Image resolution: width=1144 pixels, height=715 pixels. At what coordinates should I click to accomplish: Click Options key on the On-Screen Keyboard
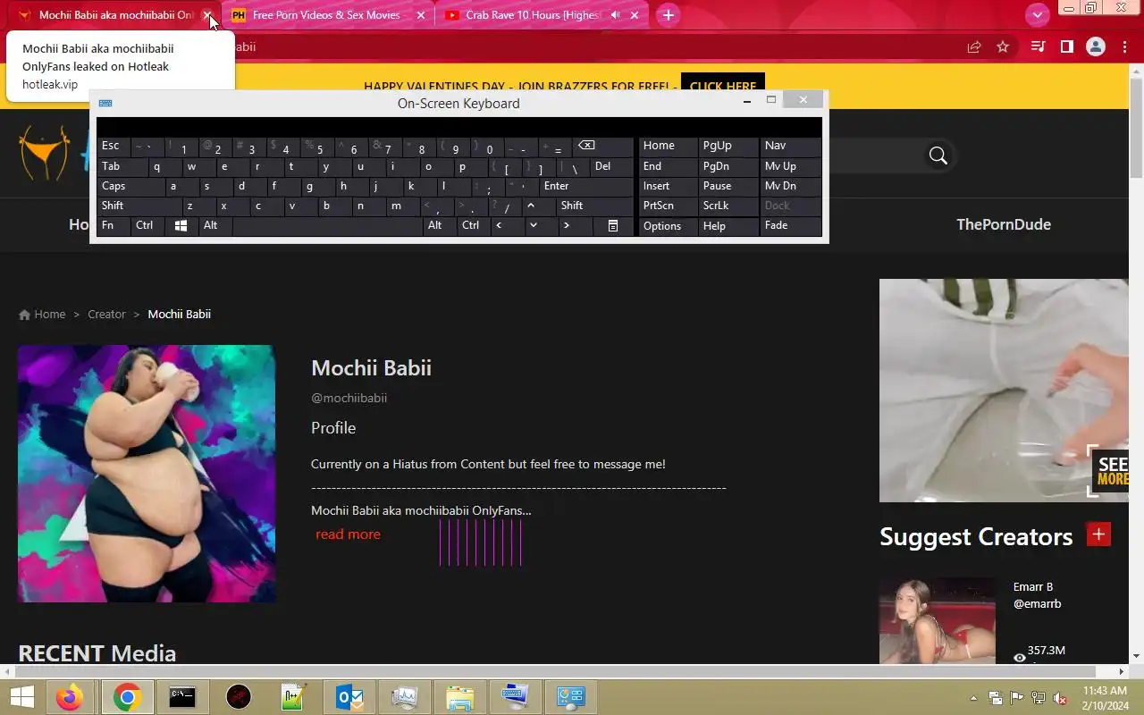click(668, 226)
